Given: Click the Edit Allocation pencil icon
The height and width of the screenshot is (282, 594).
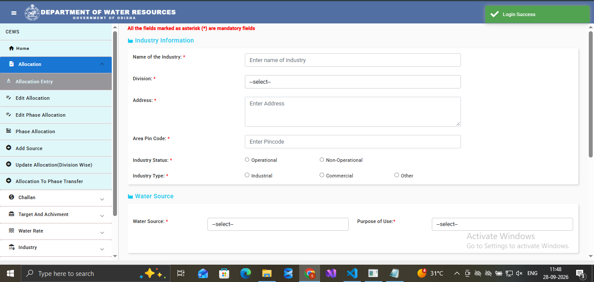Looking at the screenshot, I should pos(9,98).
